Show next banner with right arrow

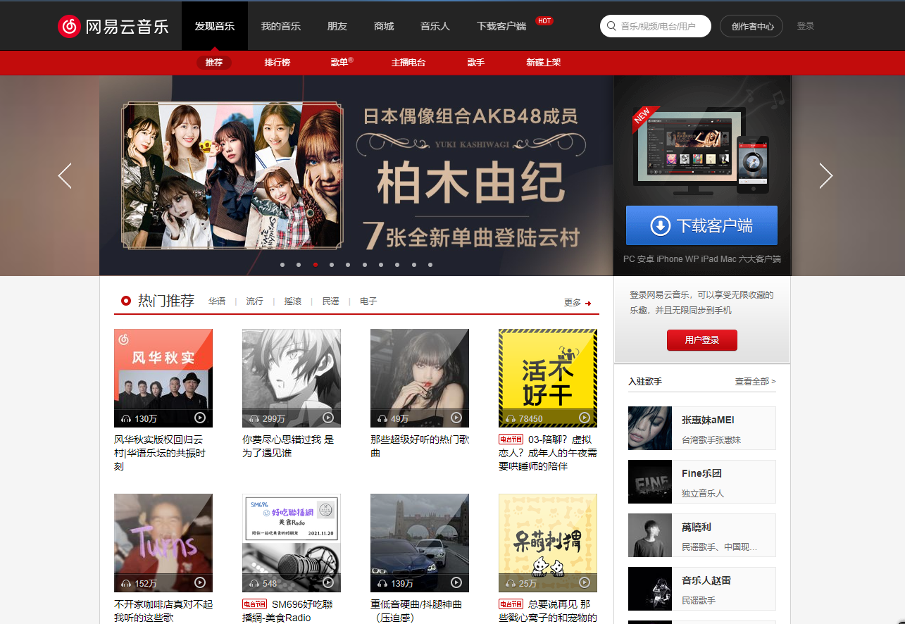click(x=826, y=175)
